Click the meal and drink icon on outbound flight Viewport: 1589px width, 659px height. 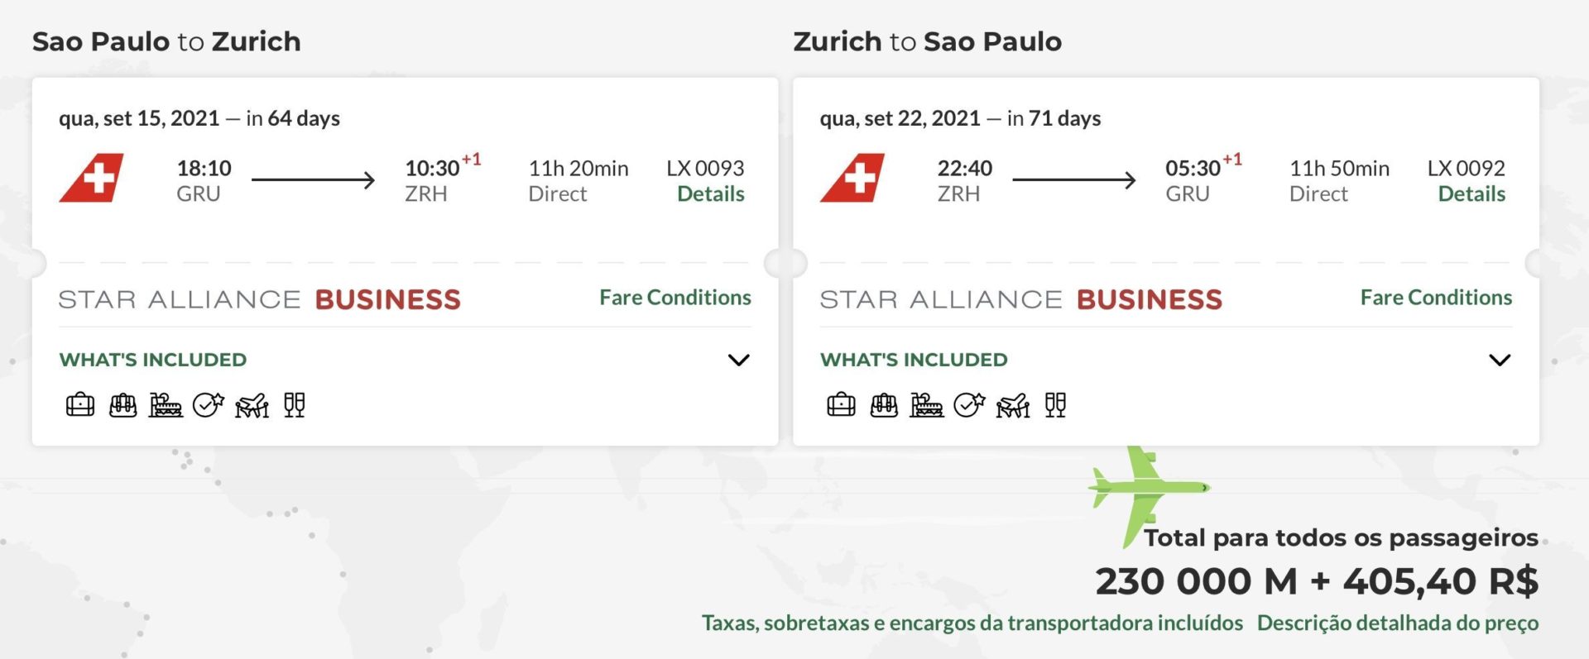pos(166,405)
